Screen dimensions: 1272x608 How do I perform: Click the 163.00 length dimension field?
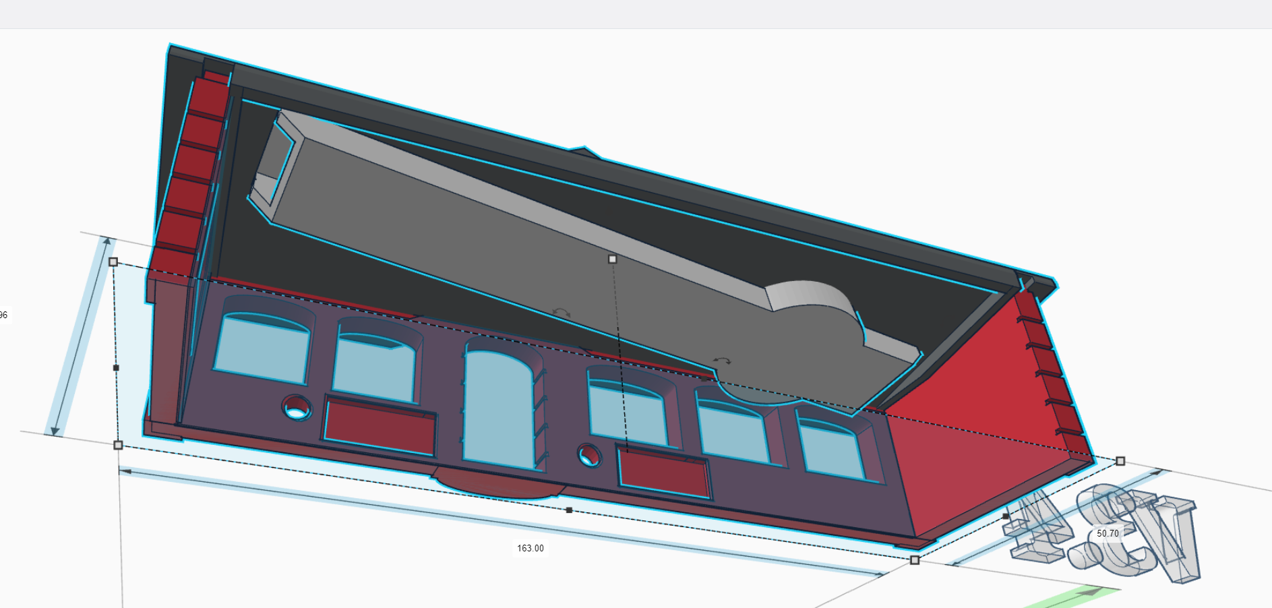pos(530,548)
